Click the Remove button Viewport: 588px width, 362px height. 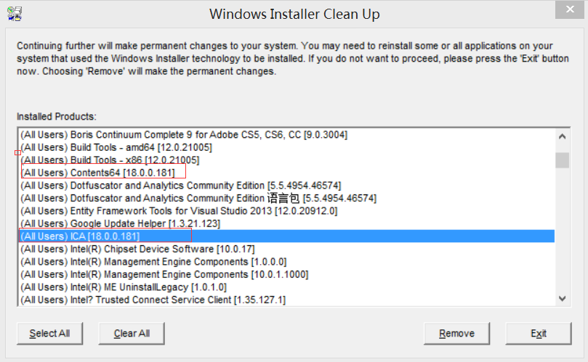coord(456,333)
